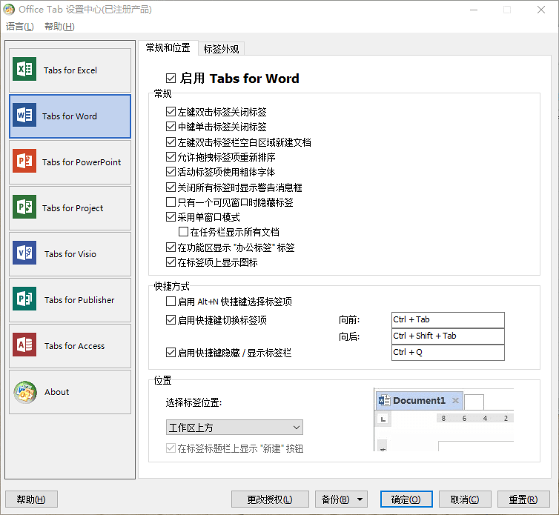
Task: Close the Office Tab settings window
Action: (540, 10)
